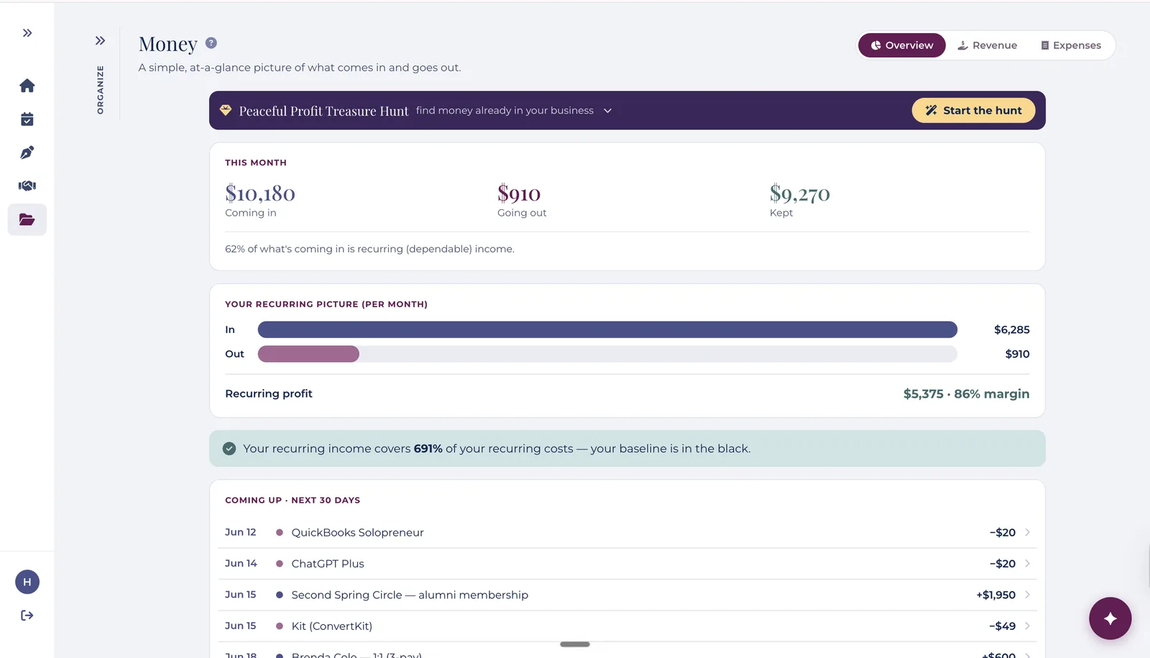Switch to the Expenses tab

point(1071,45)
